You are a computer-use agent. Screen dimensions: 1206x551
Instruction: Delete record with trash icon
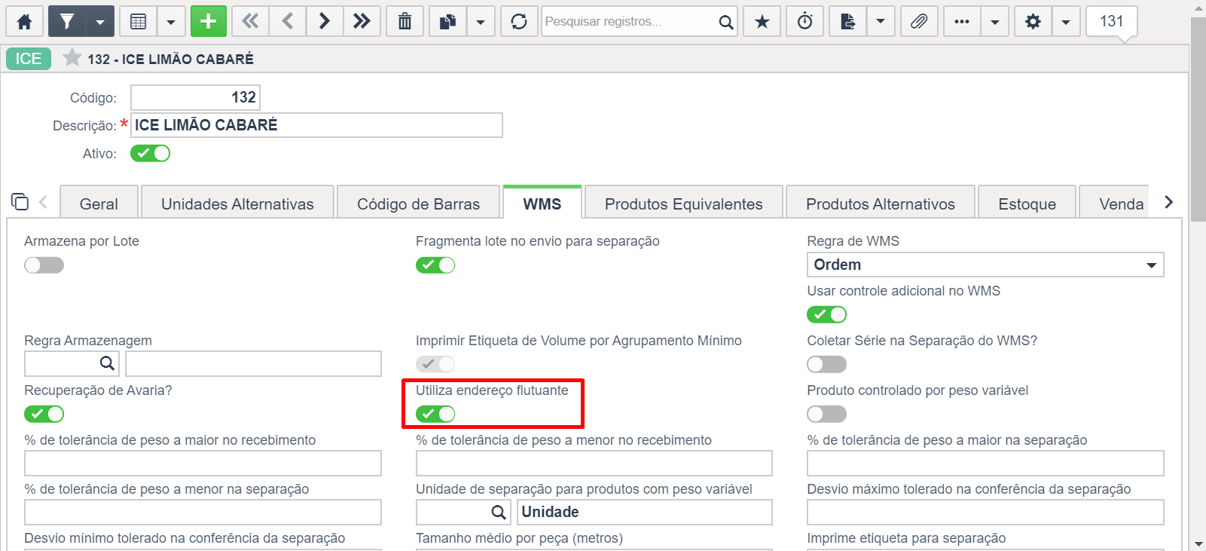click(405, 21)
